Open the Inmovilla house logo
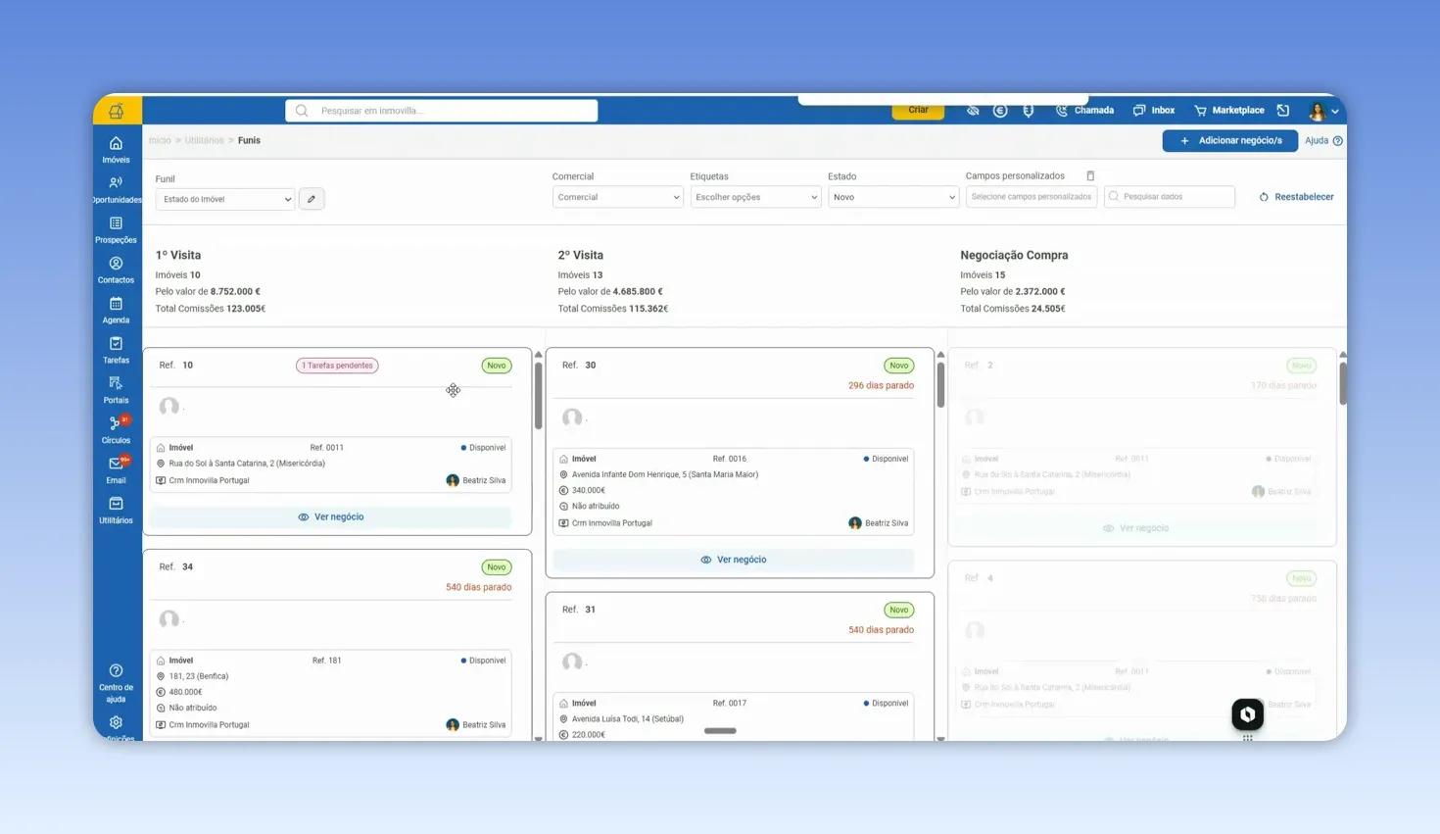This screenshot has width=1440, height=834. click(117, 110)
